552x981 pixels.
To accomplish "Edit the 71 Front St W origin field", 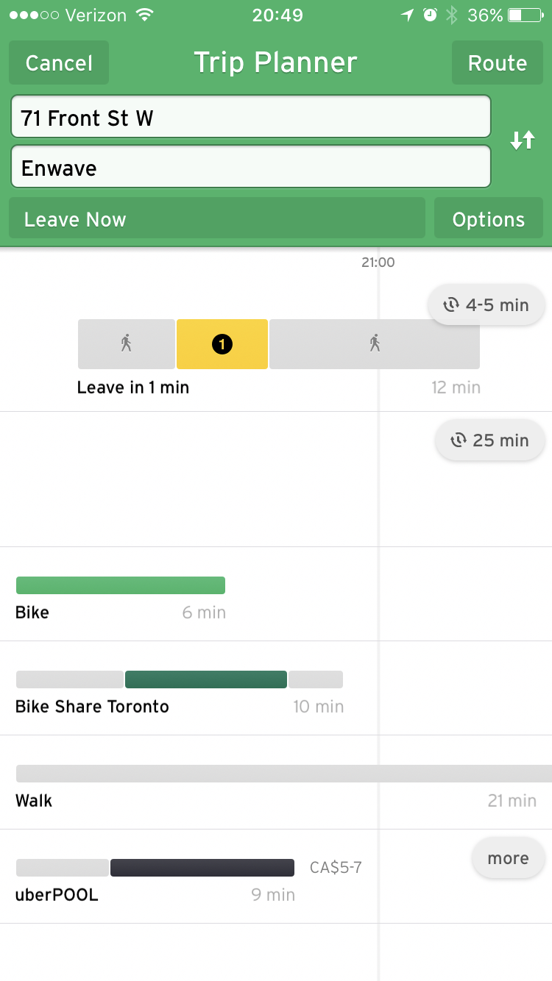I will coord(250,117).
